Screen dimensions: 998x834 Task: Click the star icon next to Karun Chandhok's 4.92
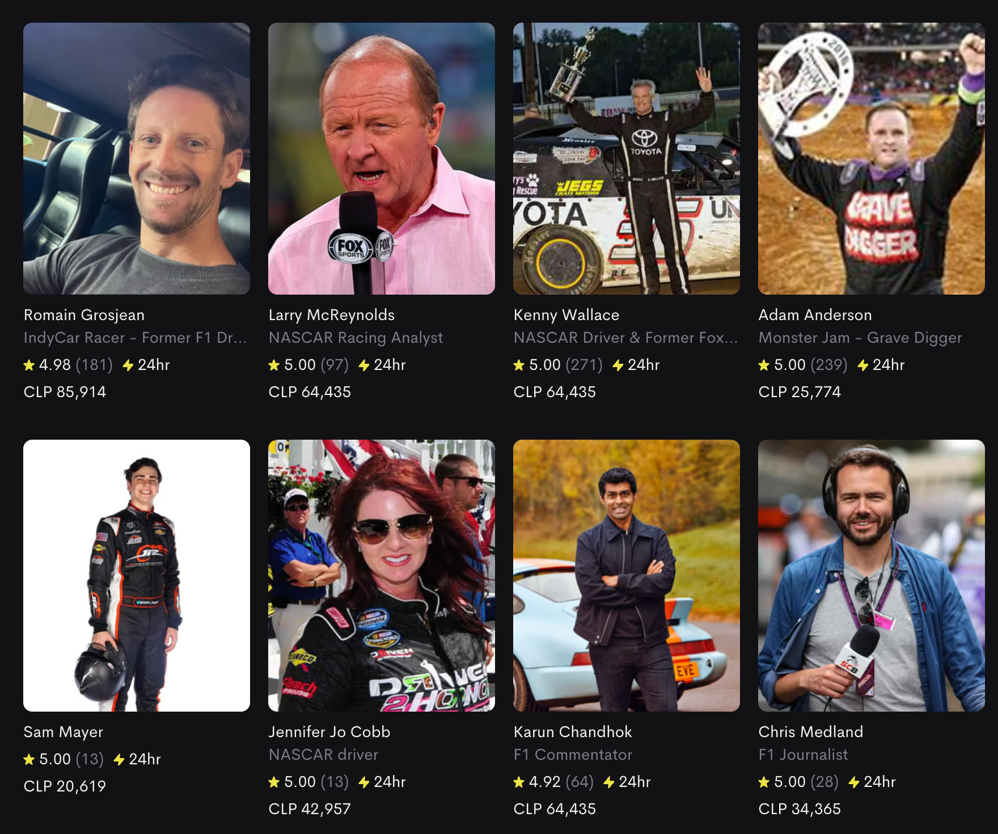(519, 782)
